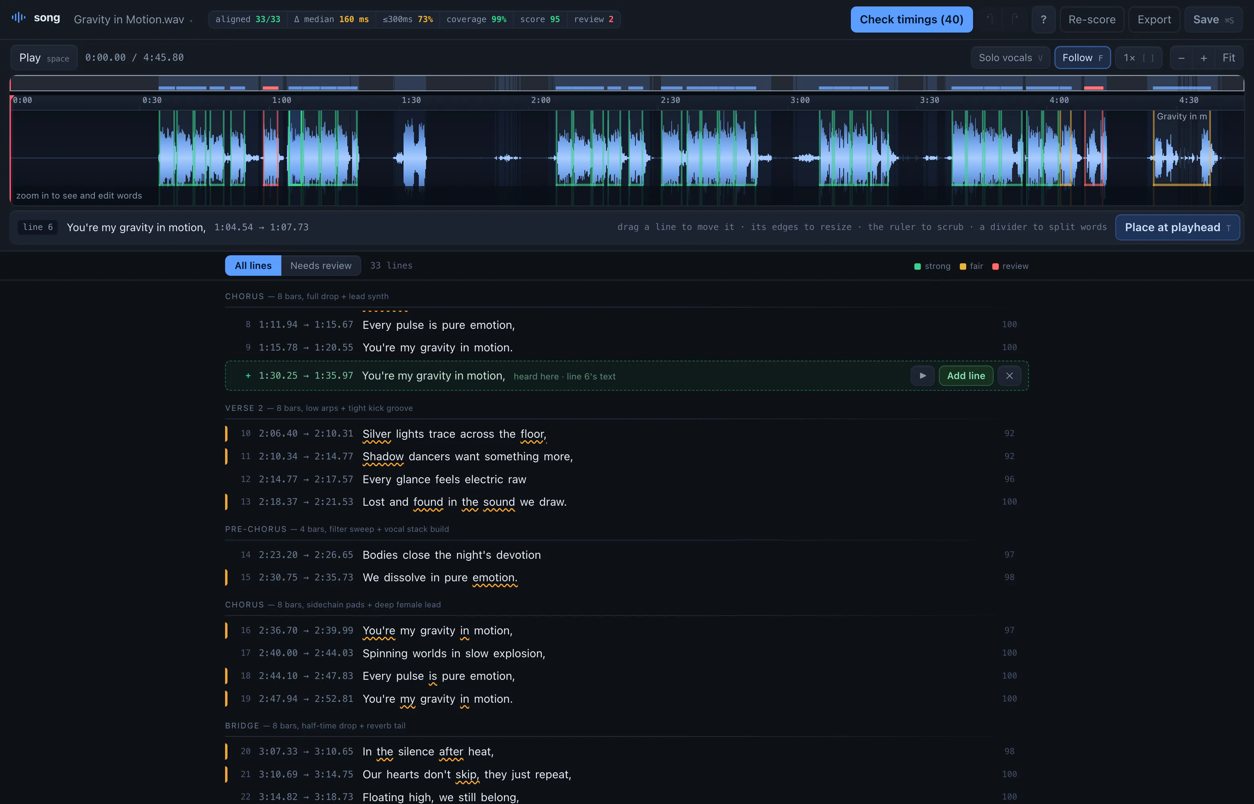This screenshot has height=804, width=1254.
Task: Select line 12 'Every glance feels electric raw'
Action: pos(626,479)
